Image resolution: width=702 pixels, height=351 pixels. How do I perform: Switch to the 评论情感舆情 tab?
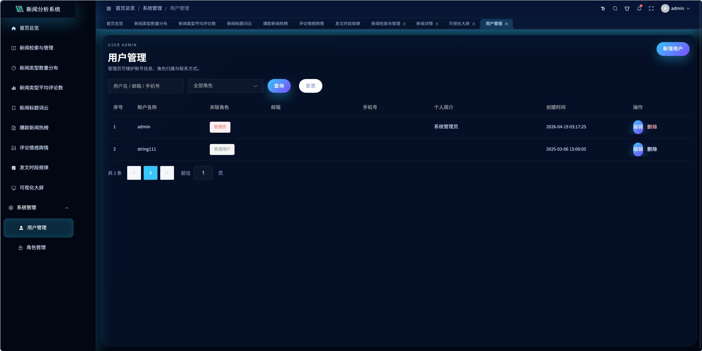(x=311, y=24)
